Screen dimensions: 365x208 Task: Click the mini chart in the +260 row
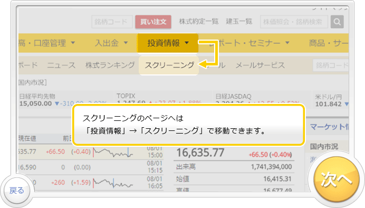coord(113,183)
